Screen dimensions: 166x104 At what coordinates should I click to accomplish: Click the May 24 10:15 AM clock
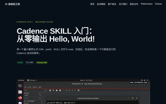[x=86, y=80]
